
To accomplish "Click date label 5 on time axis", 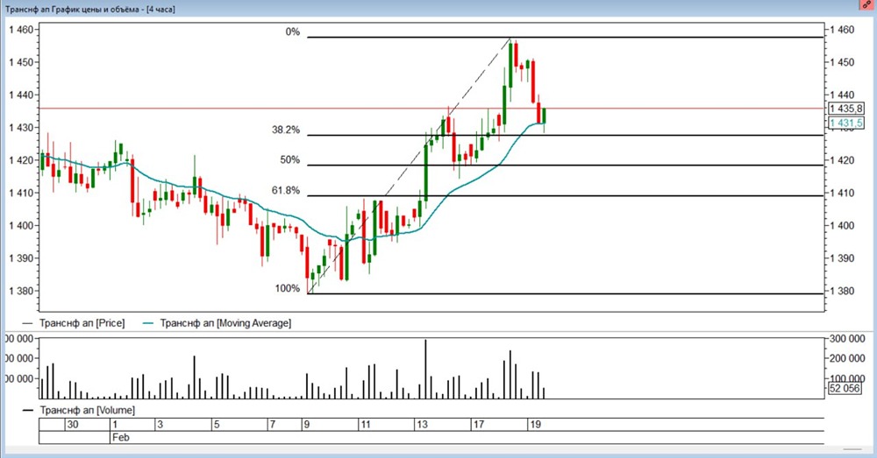I will tap(217, 425).
